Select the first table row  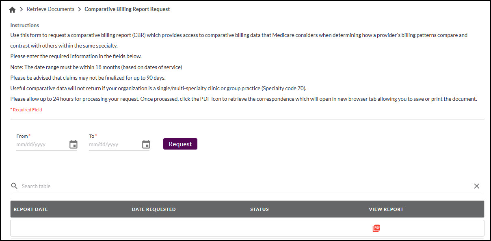pyautogui.click(x=162, y=228)
